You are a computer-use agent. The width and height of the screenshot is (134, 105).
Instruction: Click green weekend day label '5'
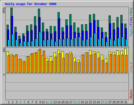click(x=24, y=102)
